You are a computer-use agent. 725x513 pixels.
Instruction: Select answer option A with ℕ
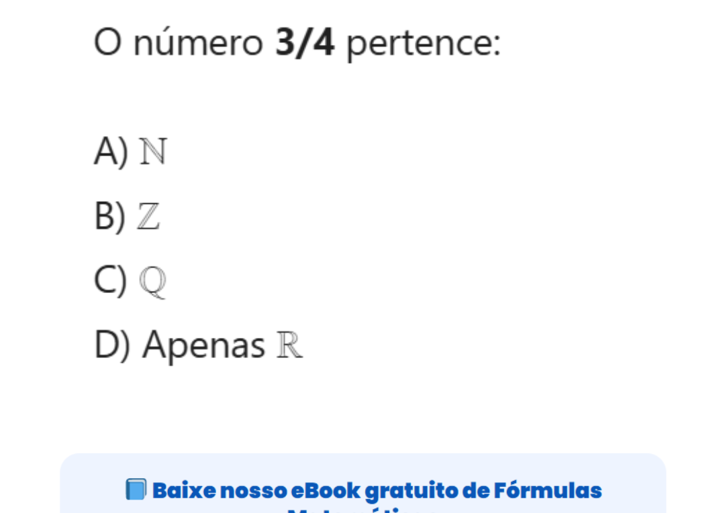point(130,152)
